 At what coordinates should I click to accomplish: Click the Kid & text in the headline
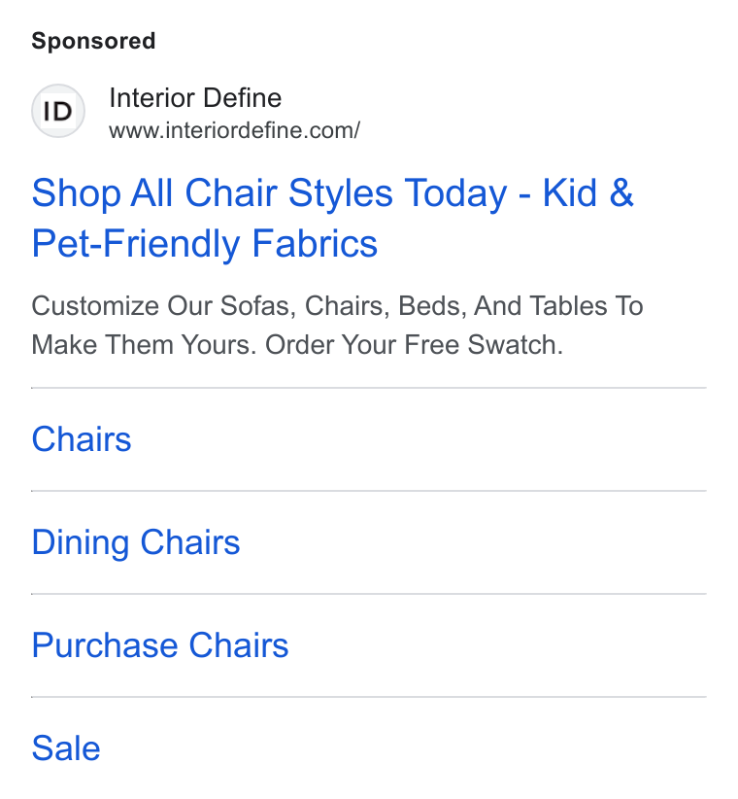click(588, 192)
